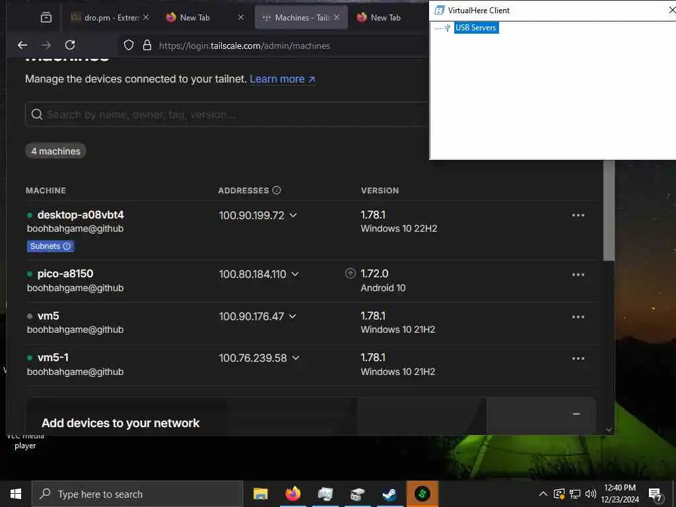Expand address dropdown for 100.76.239.58
The width and height of the screenshot is (676, 507).
[x=296, y=358]
